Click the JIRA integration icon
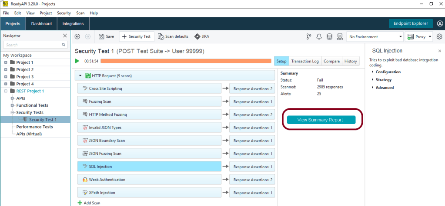Image resolution: width=445 pixels, height=206 pixels. click(201, 36)
